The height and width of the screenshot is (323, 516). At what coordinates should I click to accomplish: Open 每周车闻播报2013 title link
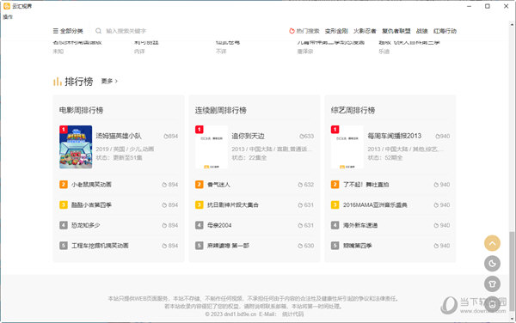click(394, 136)
